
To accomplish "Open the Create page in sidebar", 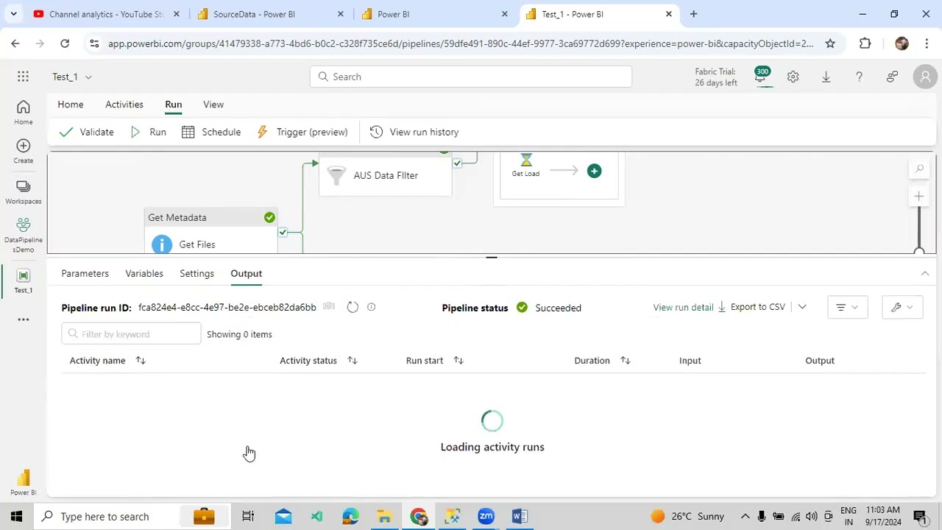I will (x=23, y=152).
